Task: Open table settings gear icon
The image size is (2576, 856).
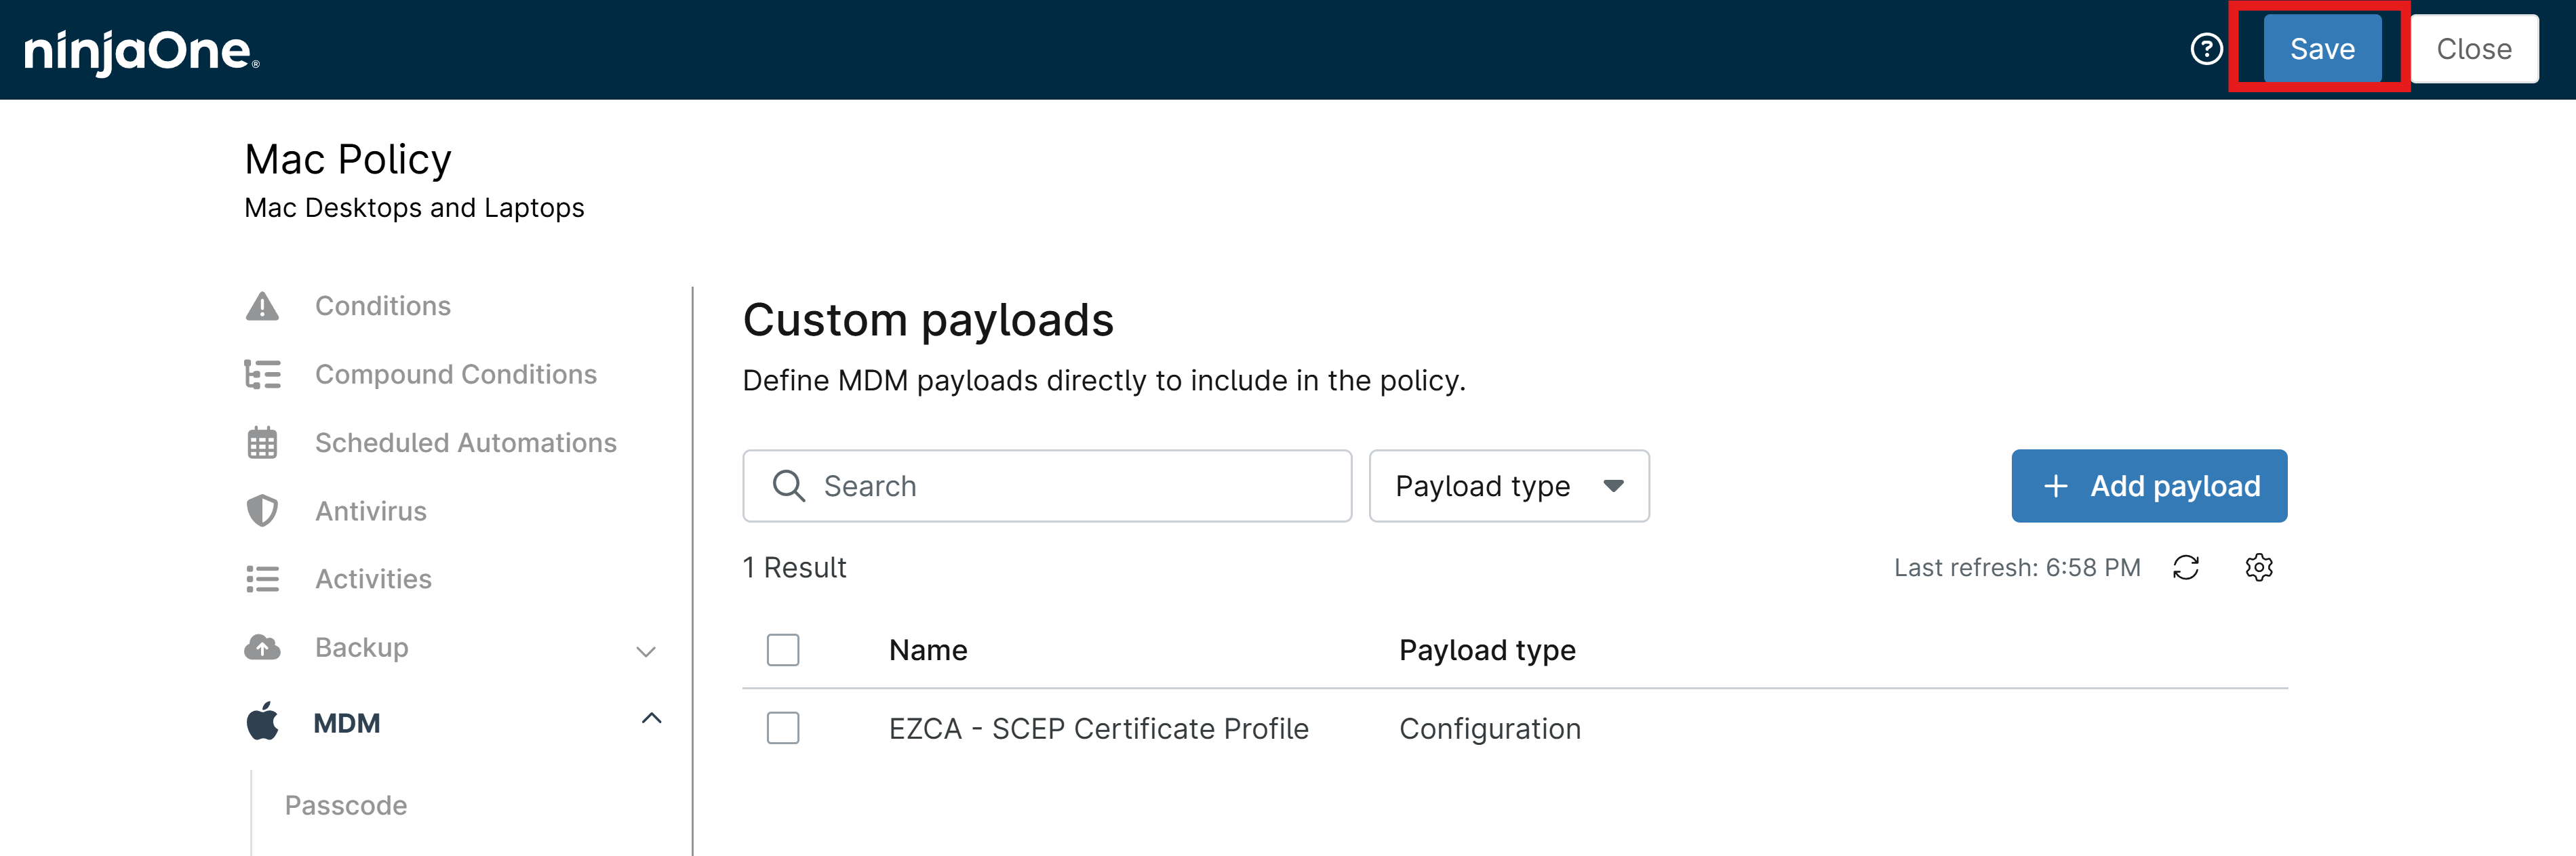Action: coord(2259,568)
